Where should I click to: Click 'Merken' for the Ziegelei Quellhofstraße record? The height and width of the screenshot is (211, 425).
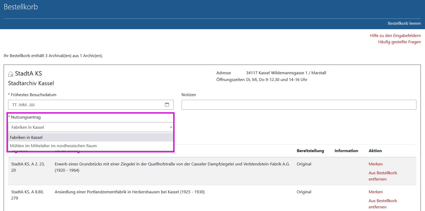(376, 164)
